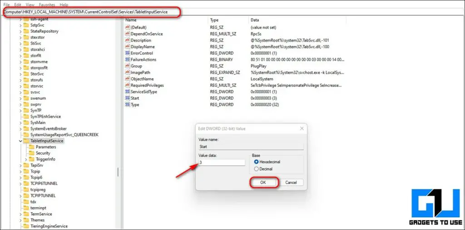
Task: Expand the SystemEventsBroker key
Action: click(20, 129)
